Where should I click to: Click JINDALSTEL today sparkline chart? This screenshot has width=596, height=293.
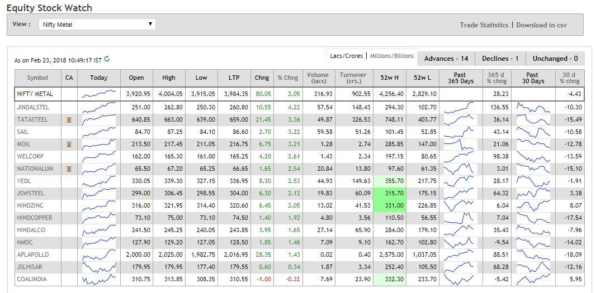tap(98, 107)
